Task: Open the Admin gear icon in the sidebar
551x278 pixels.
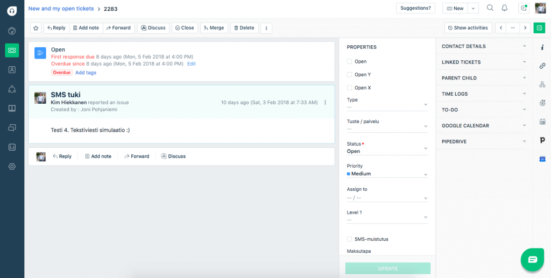Action: 12,167
